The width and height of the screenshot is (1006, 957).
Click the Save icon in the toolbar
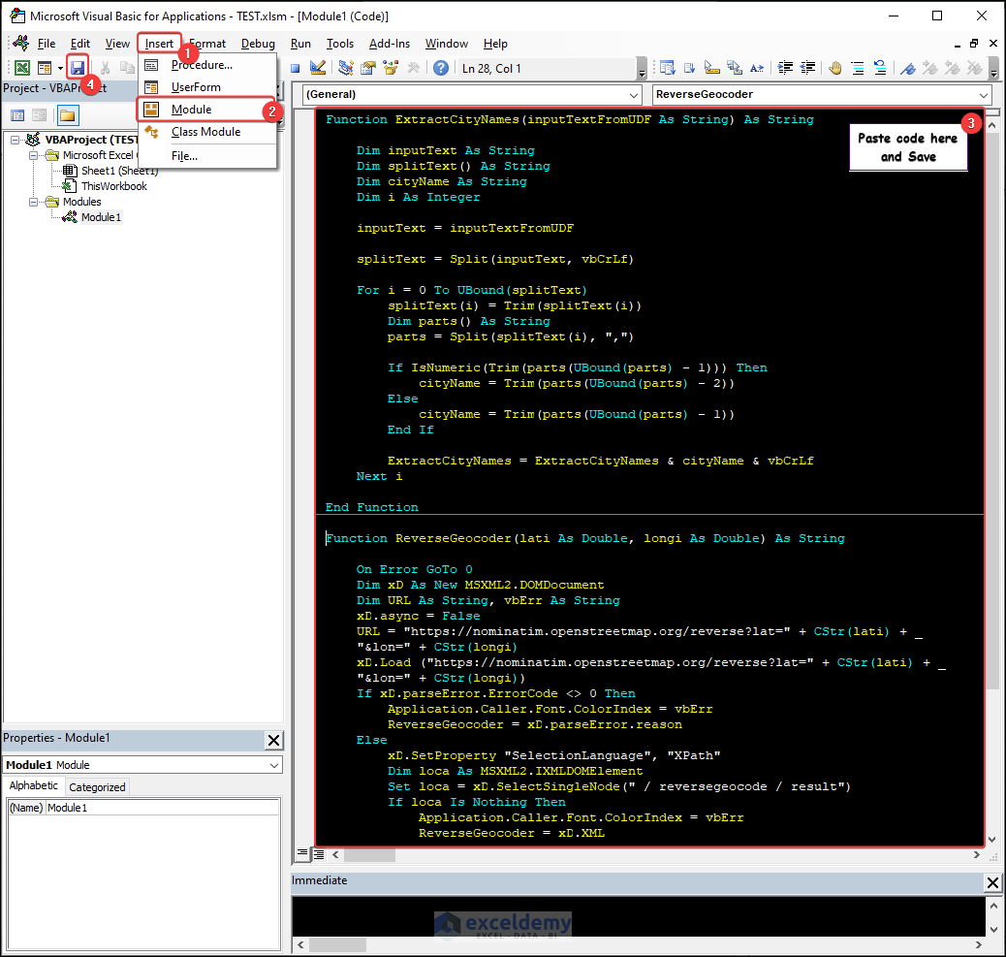pos(78,68)
